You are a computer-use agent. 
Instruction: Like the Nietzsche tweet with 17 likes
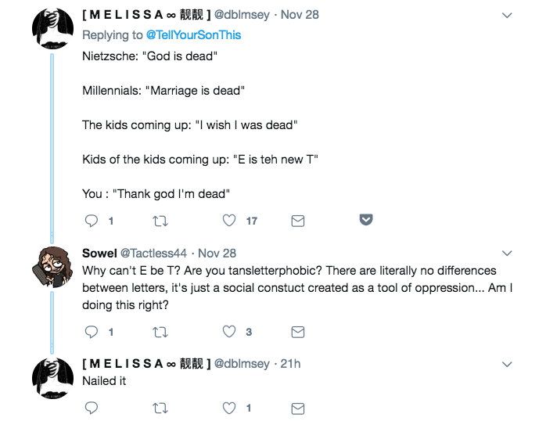229,221
